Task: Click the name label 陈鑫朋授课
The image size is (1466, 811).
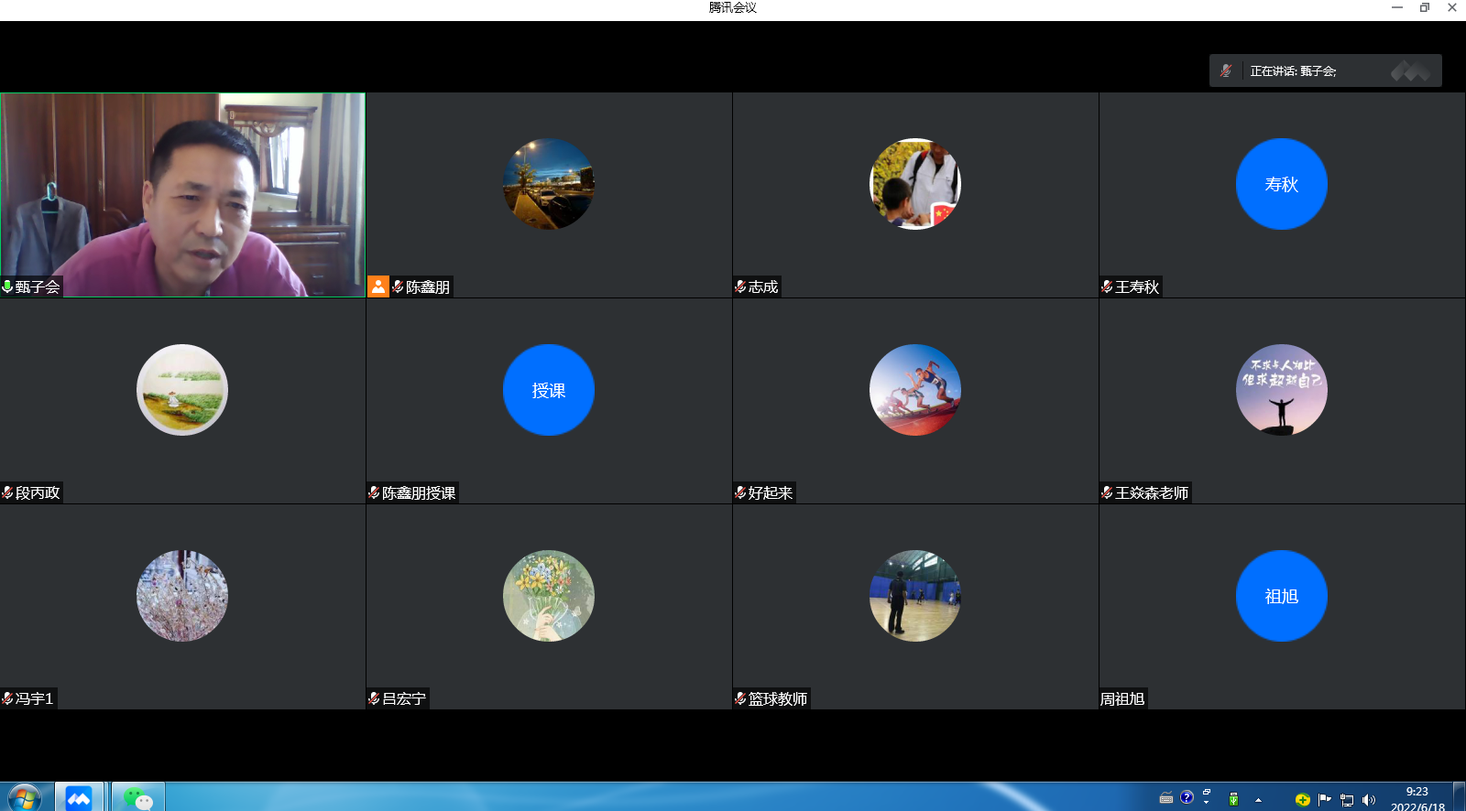Action: [x=419, y=492]
